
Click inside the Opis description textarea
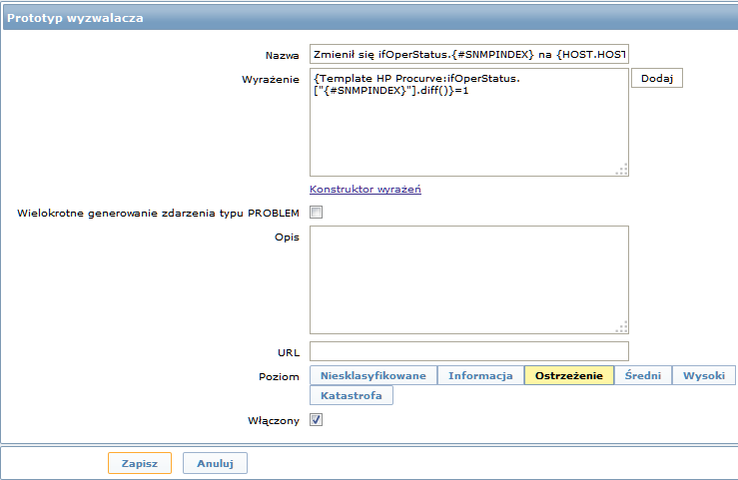point(468,279)
